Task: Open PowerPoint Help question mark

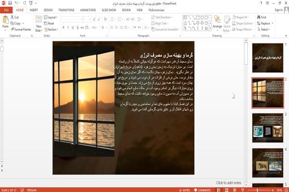Action: click(x=261, y=3)
